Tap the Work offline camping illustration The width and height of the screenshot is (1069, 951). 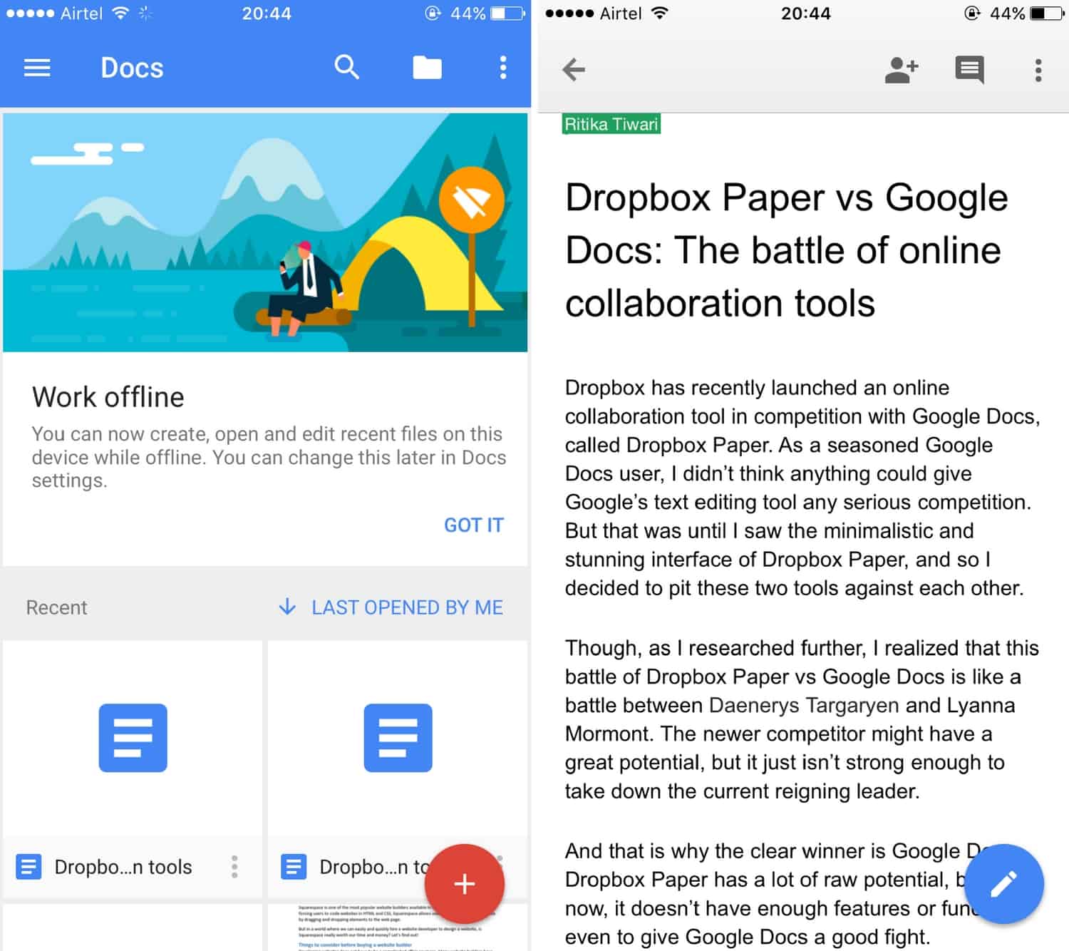pos(265,232)
